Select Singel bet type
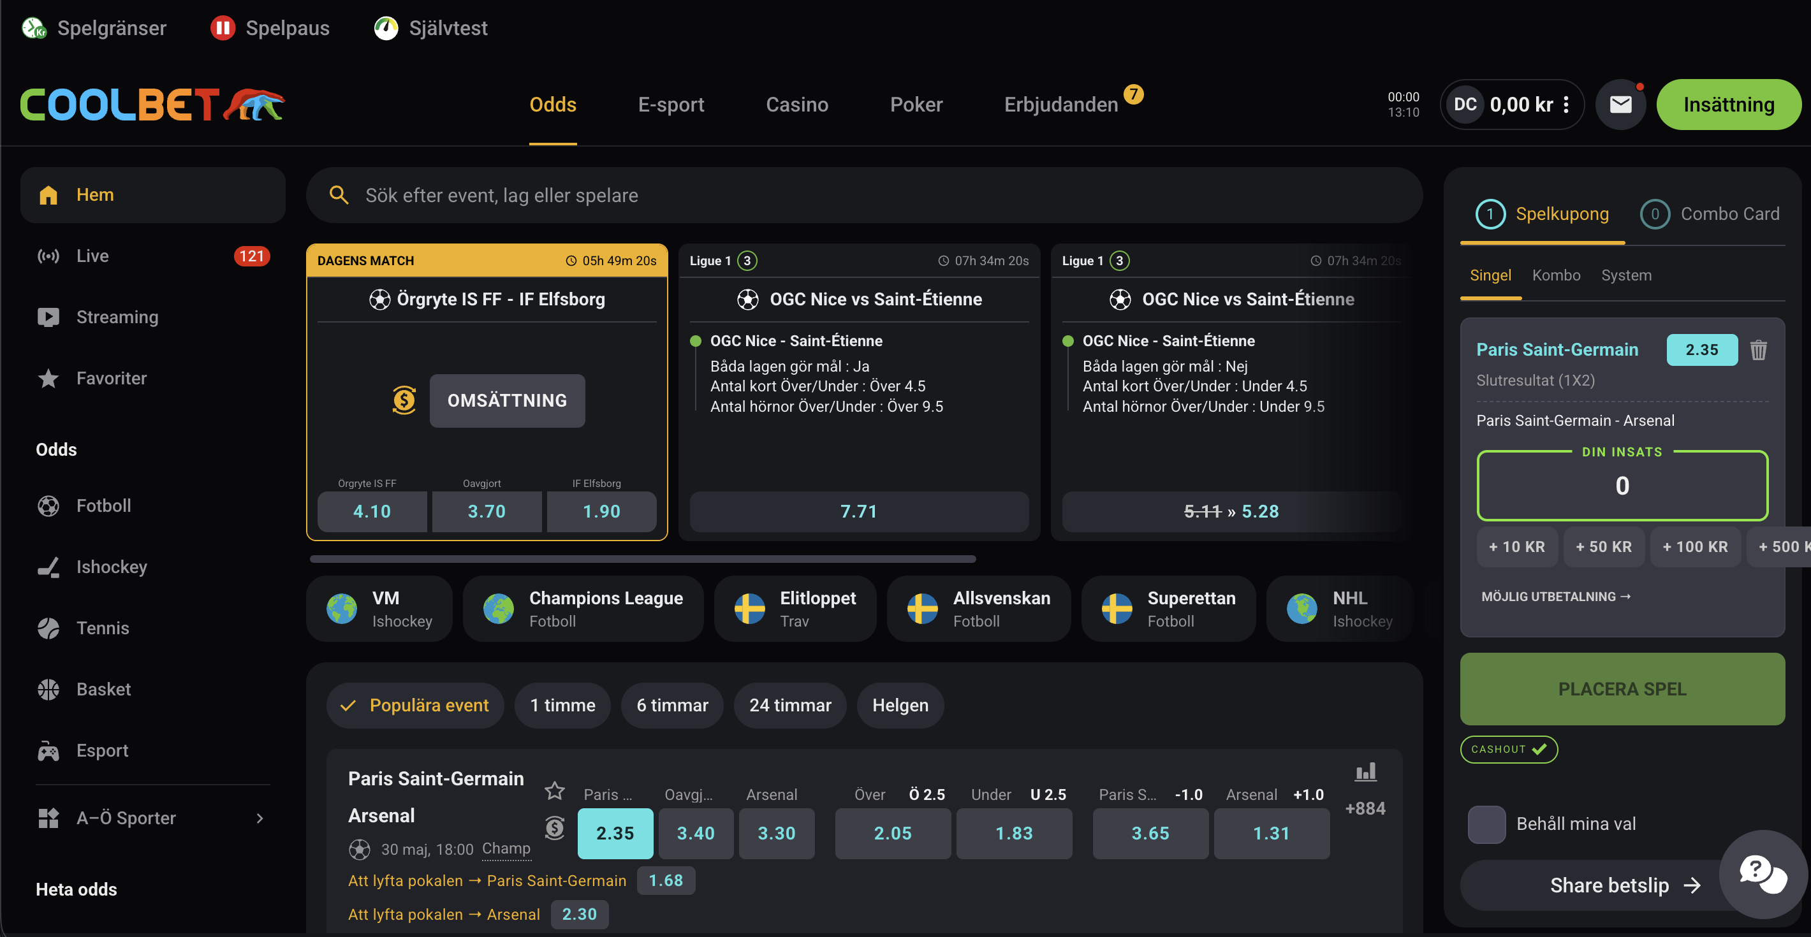 pyautogui.click(x=1490, y=275)
